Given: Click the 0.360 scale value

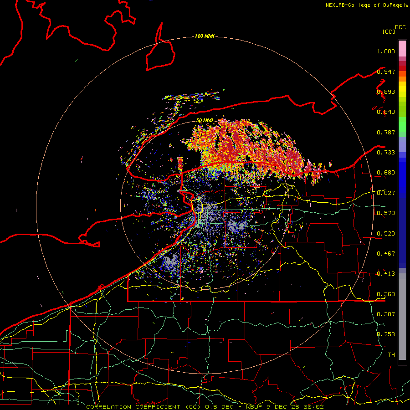Looking at the screenshot, I should [386, 294].
